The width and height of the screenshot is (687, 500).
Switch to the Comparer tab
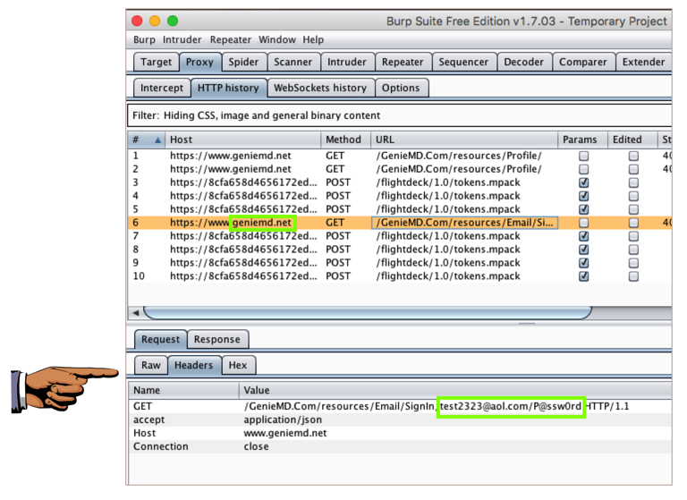click(x=583, y=62)
